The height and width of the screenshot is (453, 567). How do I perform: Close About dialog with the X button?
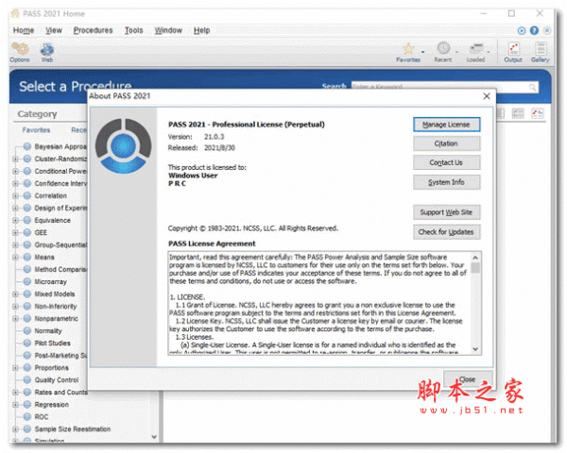click(487, 96)
